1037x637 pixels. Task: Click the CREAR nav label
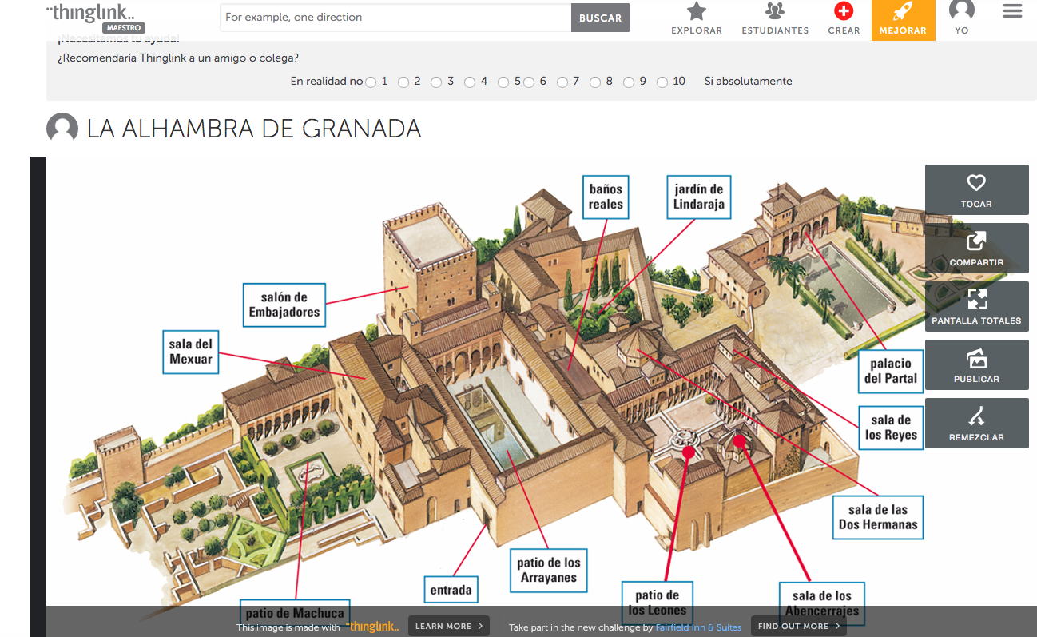[844, 30]
